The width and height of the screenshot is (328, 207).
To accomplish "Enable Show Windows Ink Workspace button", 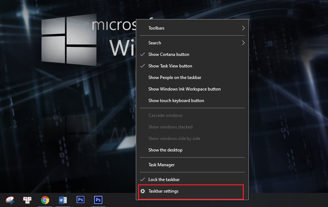I will click(x=193, y=89).
